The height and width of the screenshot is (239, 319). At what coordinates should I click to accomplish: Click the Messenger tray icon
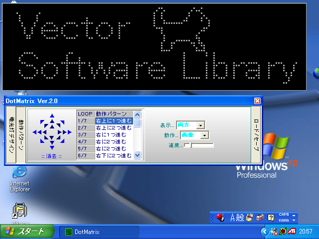click(x=274, y=232)
